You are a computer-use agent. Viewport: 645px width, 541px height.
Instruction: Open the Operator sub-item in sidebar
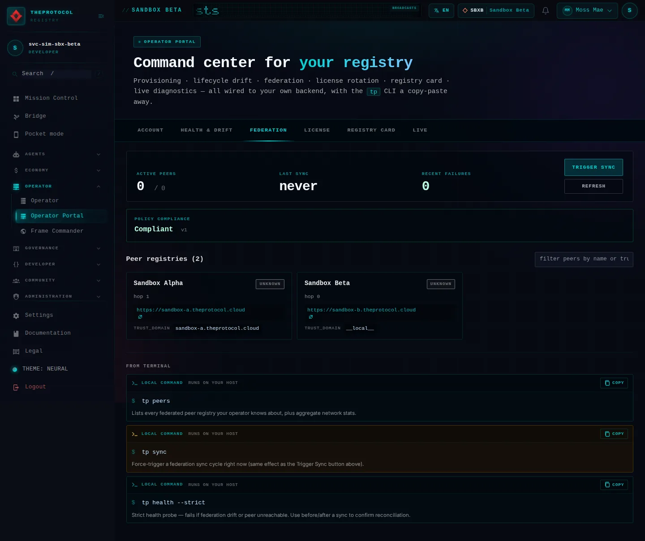point(61,201)
